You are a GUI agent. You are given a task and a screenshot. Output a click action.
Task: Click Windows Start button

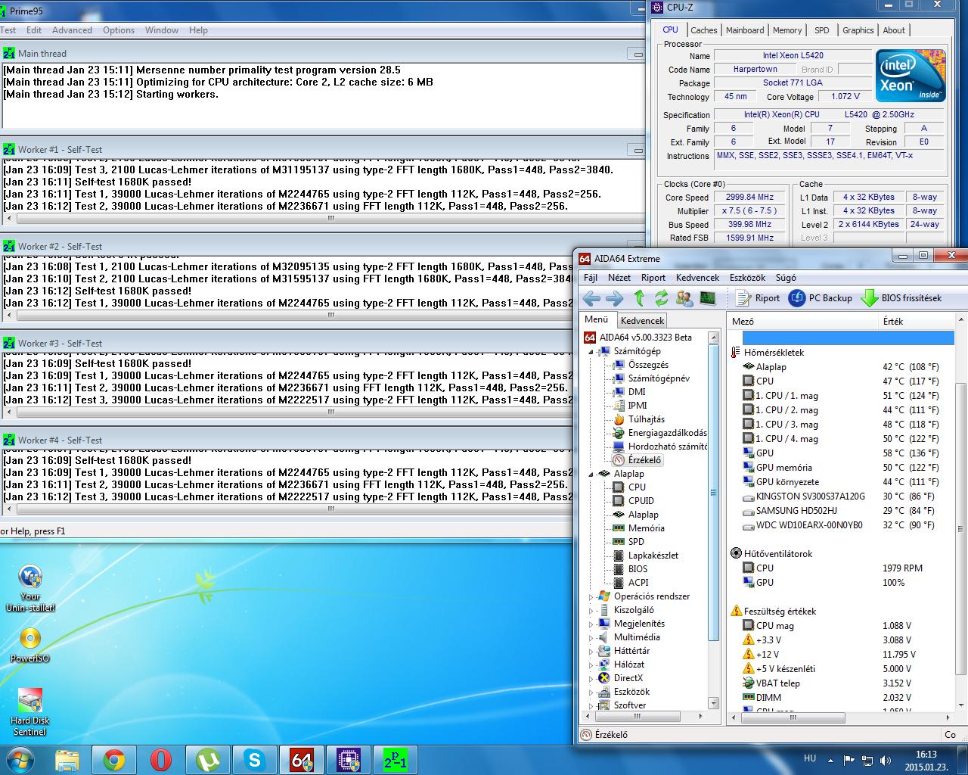20,759
